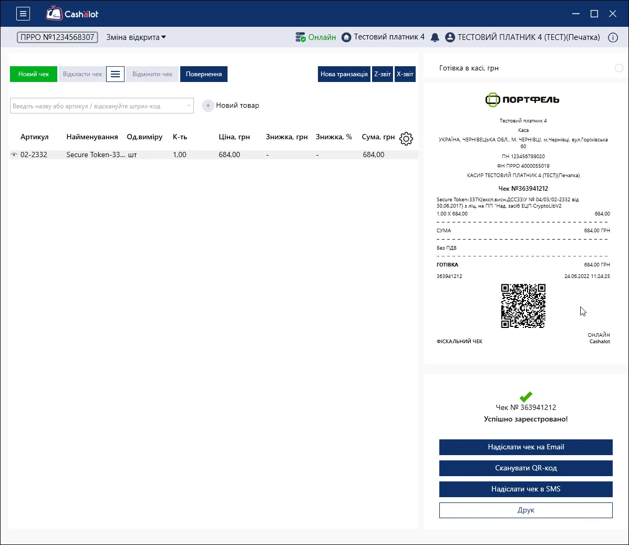Image resolution: width=629 pixels, height=545 pixels.
Task: Click the receipt QR code
Action: click(x=523, y=306)
